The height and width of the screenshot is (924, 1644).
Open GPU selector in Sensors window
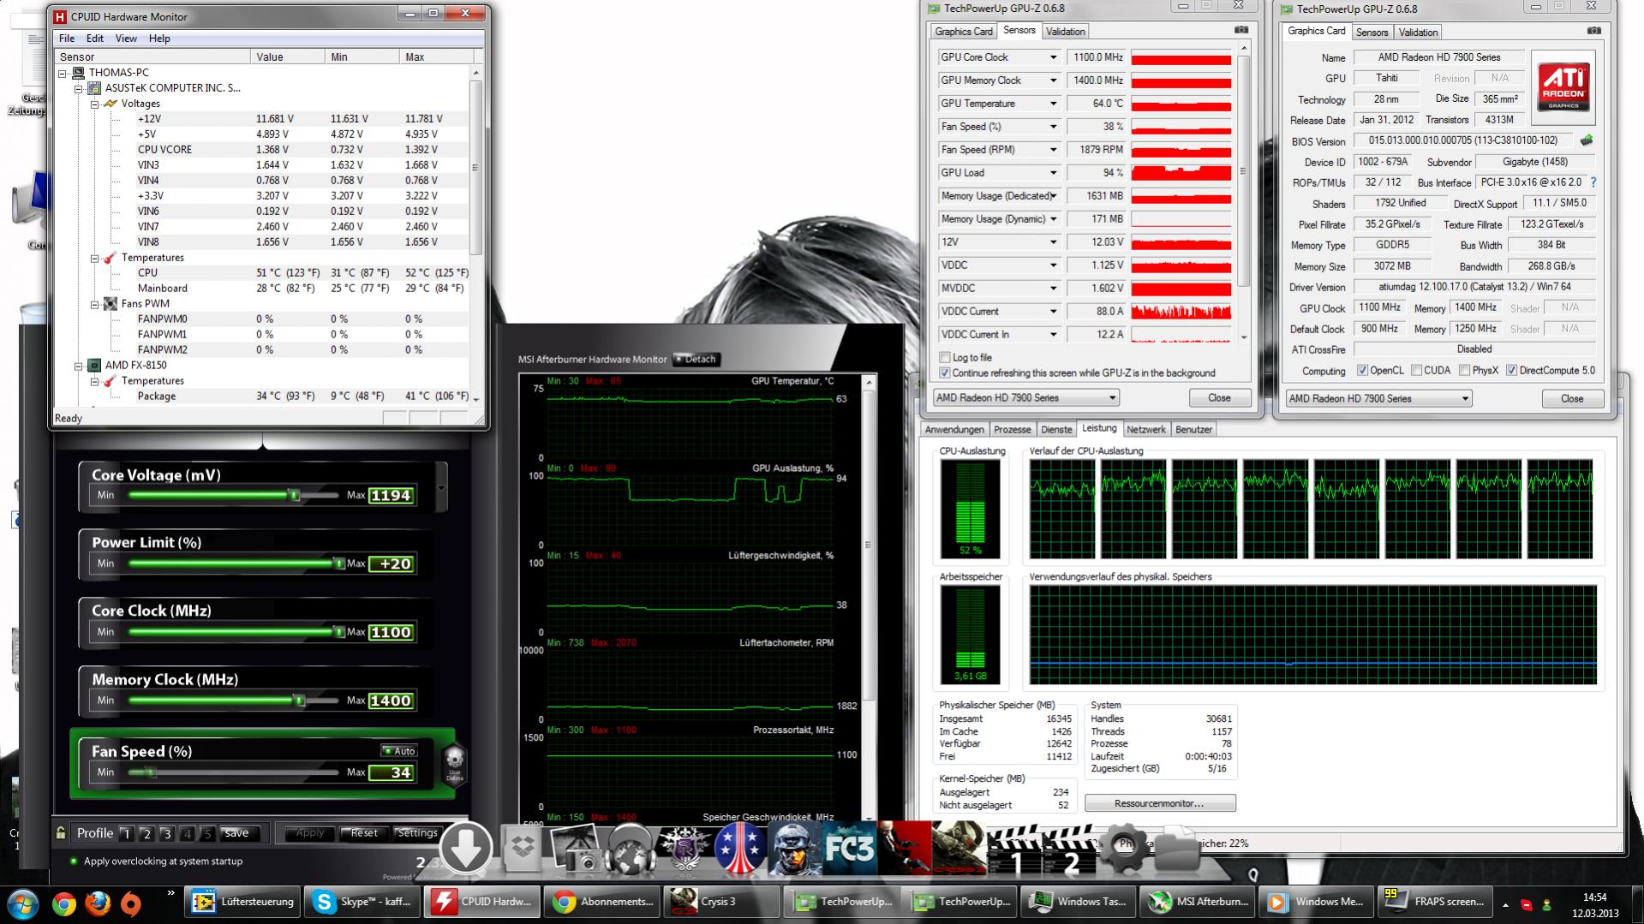pos(1026,397)
